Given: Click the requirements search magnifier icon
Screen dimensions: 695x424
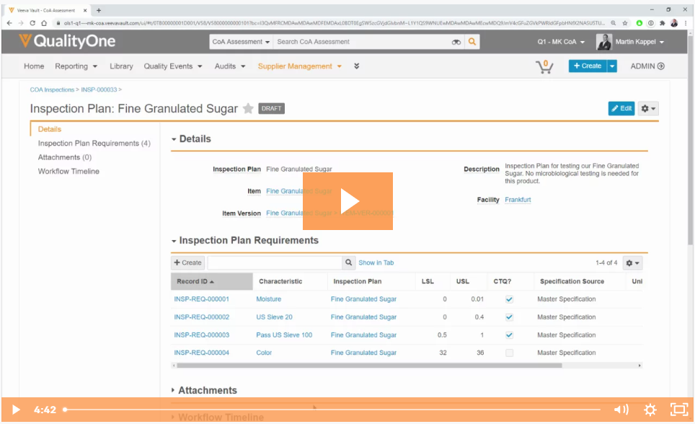Looking at the screenshot, I should click(x=348, y=262).
